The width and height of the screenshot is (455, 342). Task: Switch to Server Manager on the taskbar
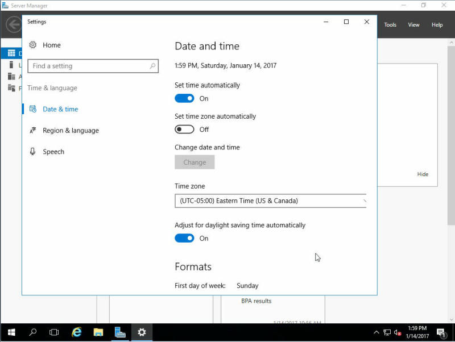120,332
